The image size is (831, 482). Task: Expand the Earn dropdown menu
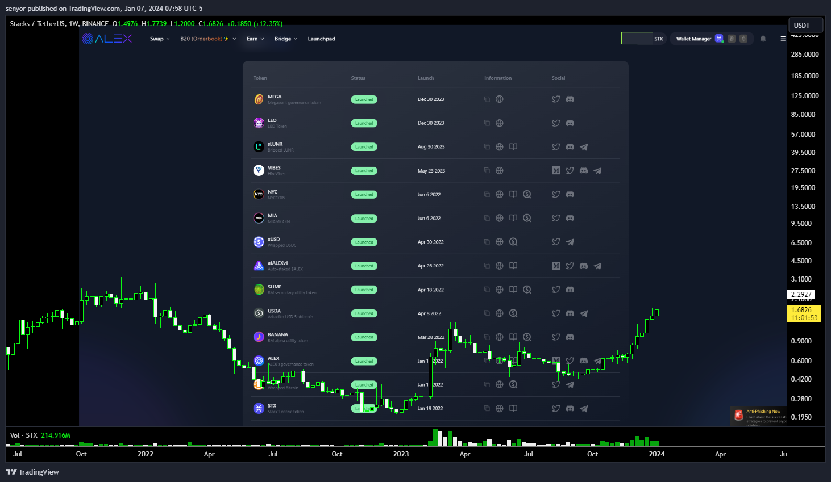point(255,39)
